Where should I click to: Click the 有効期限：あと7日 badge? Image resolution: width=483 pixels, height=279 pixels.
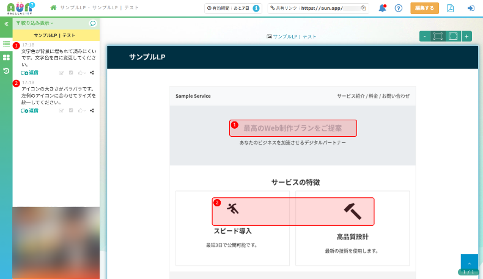[x=233, y=9]
